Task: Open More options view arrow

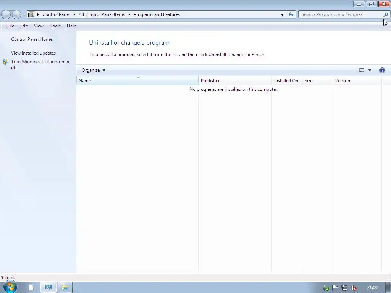Action: coord(370,70)
